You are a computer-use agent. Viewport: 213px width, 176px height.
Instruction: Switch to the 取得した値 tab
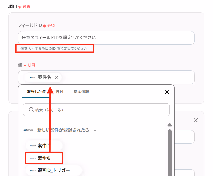pyautogui.click(x=36, y=92)
